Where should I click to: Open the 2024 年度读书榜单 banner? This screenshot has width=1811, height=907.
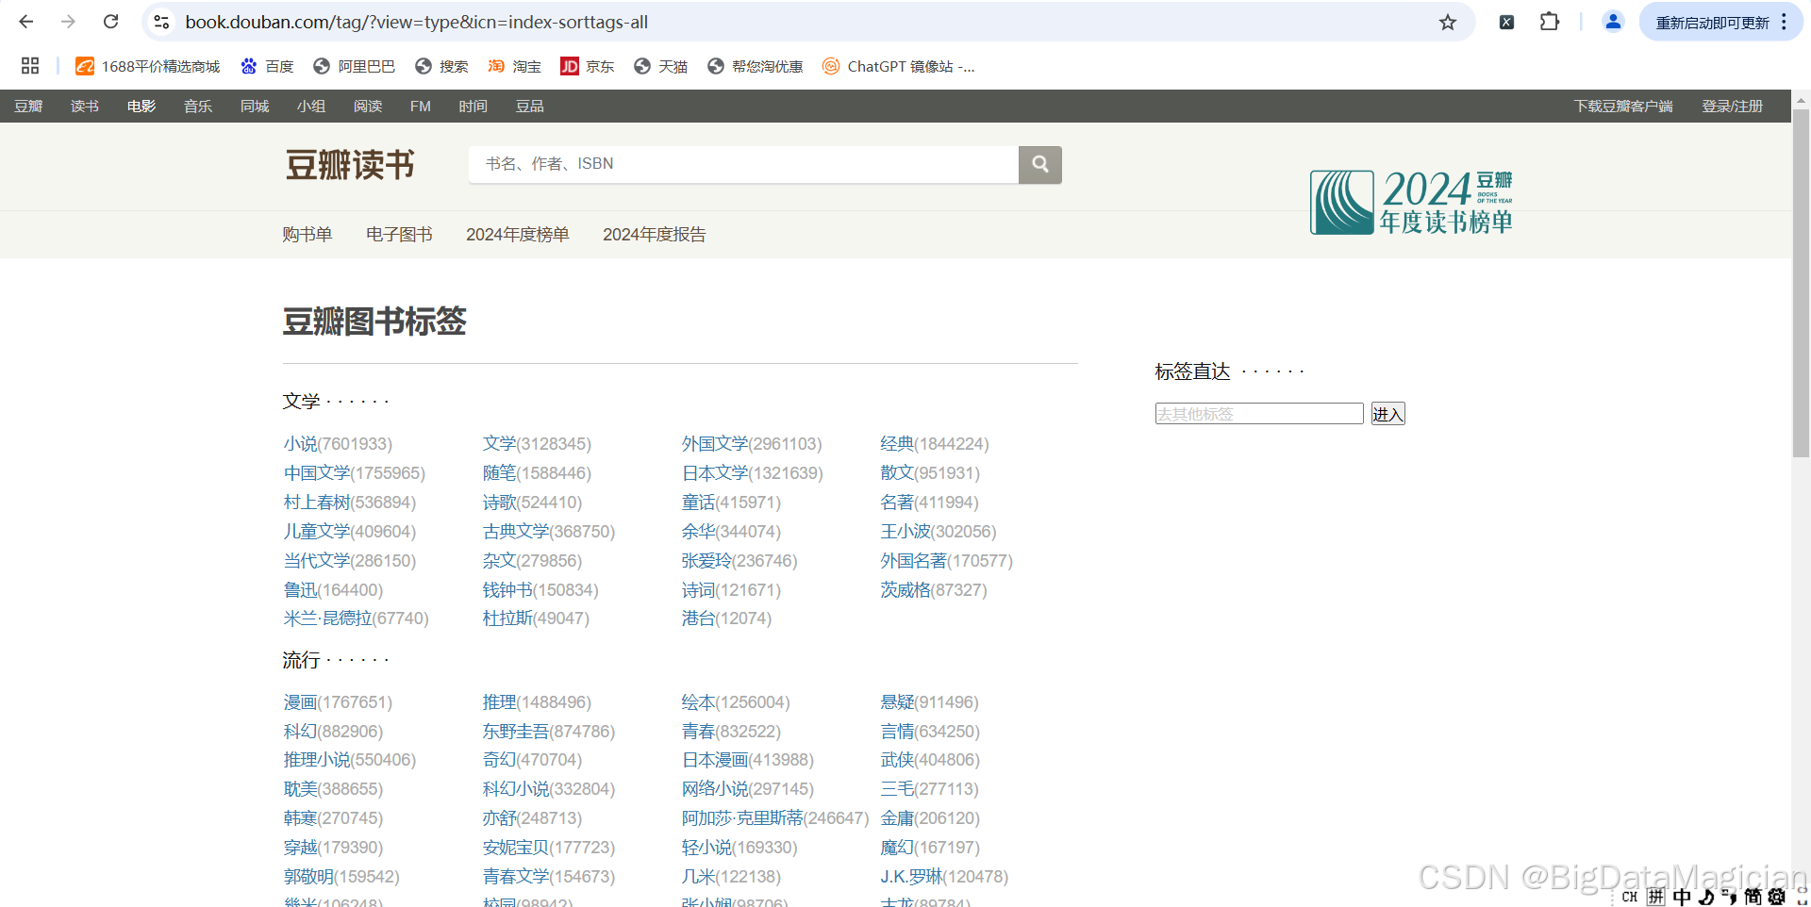(x=1411, y=202)
